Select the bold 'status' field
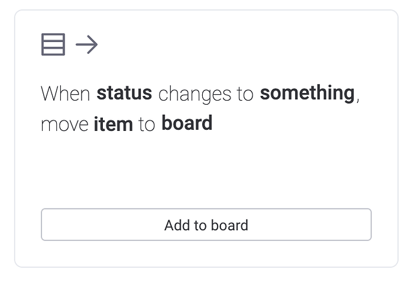This screenshot has height=283, width=408. [x=124, y=93]
